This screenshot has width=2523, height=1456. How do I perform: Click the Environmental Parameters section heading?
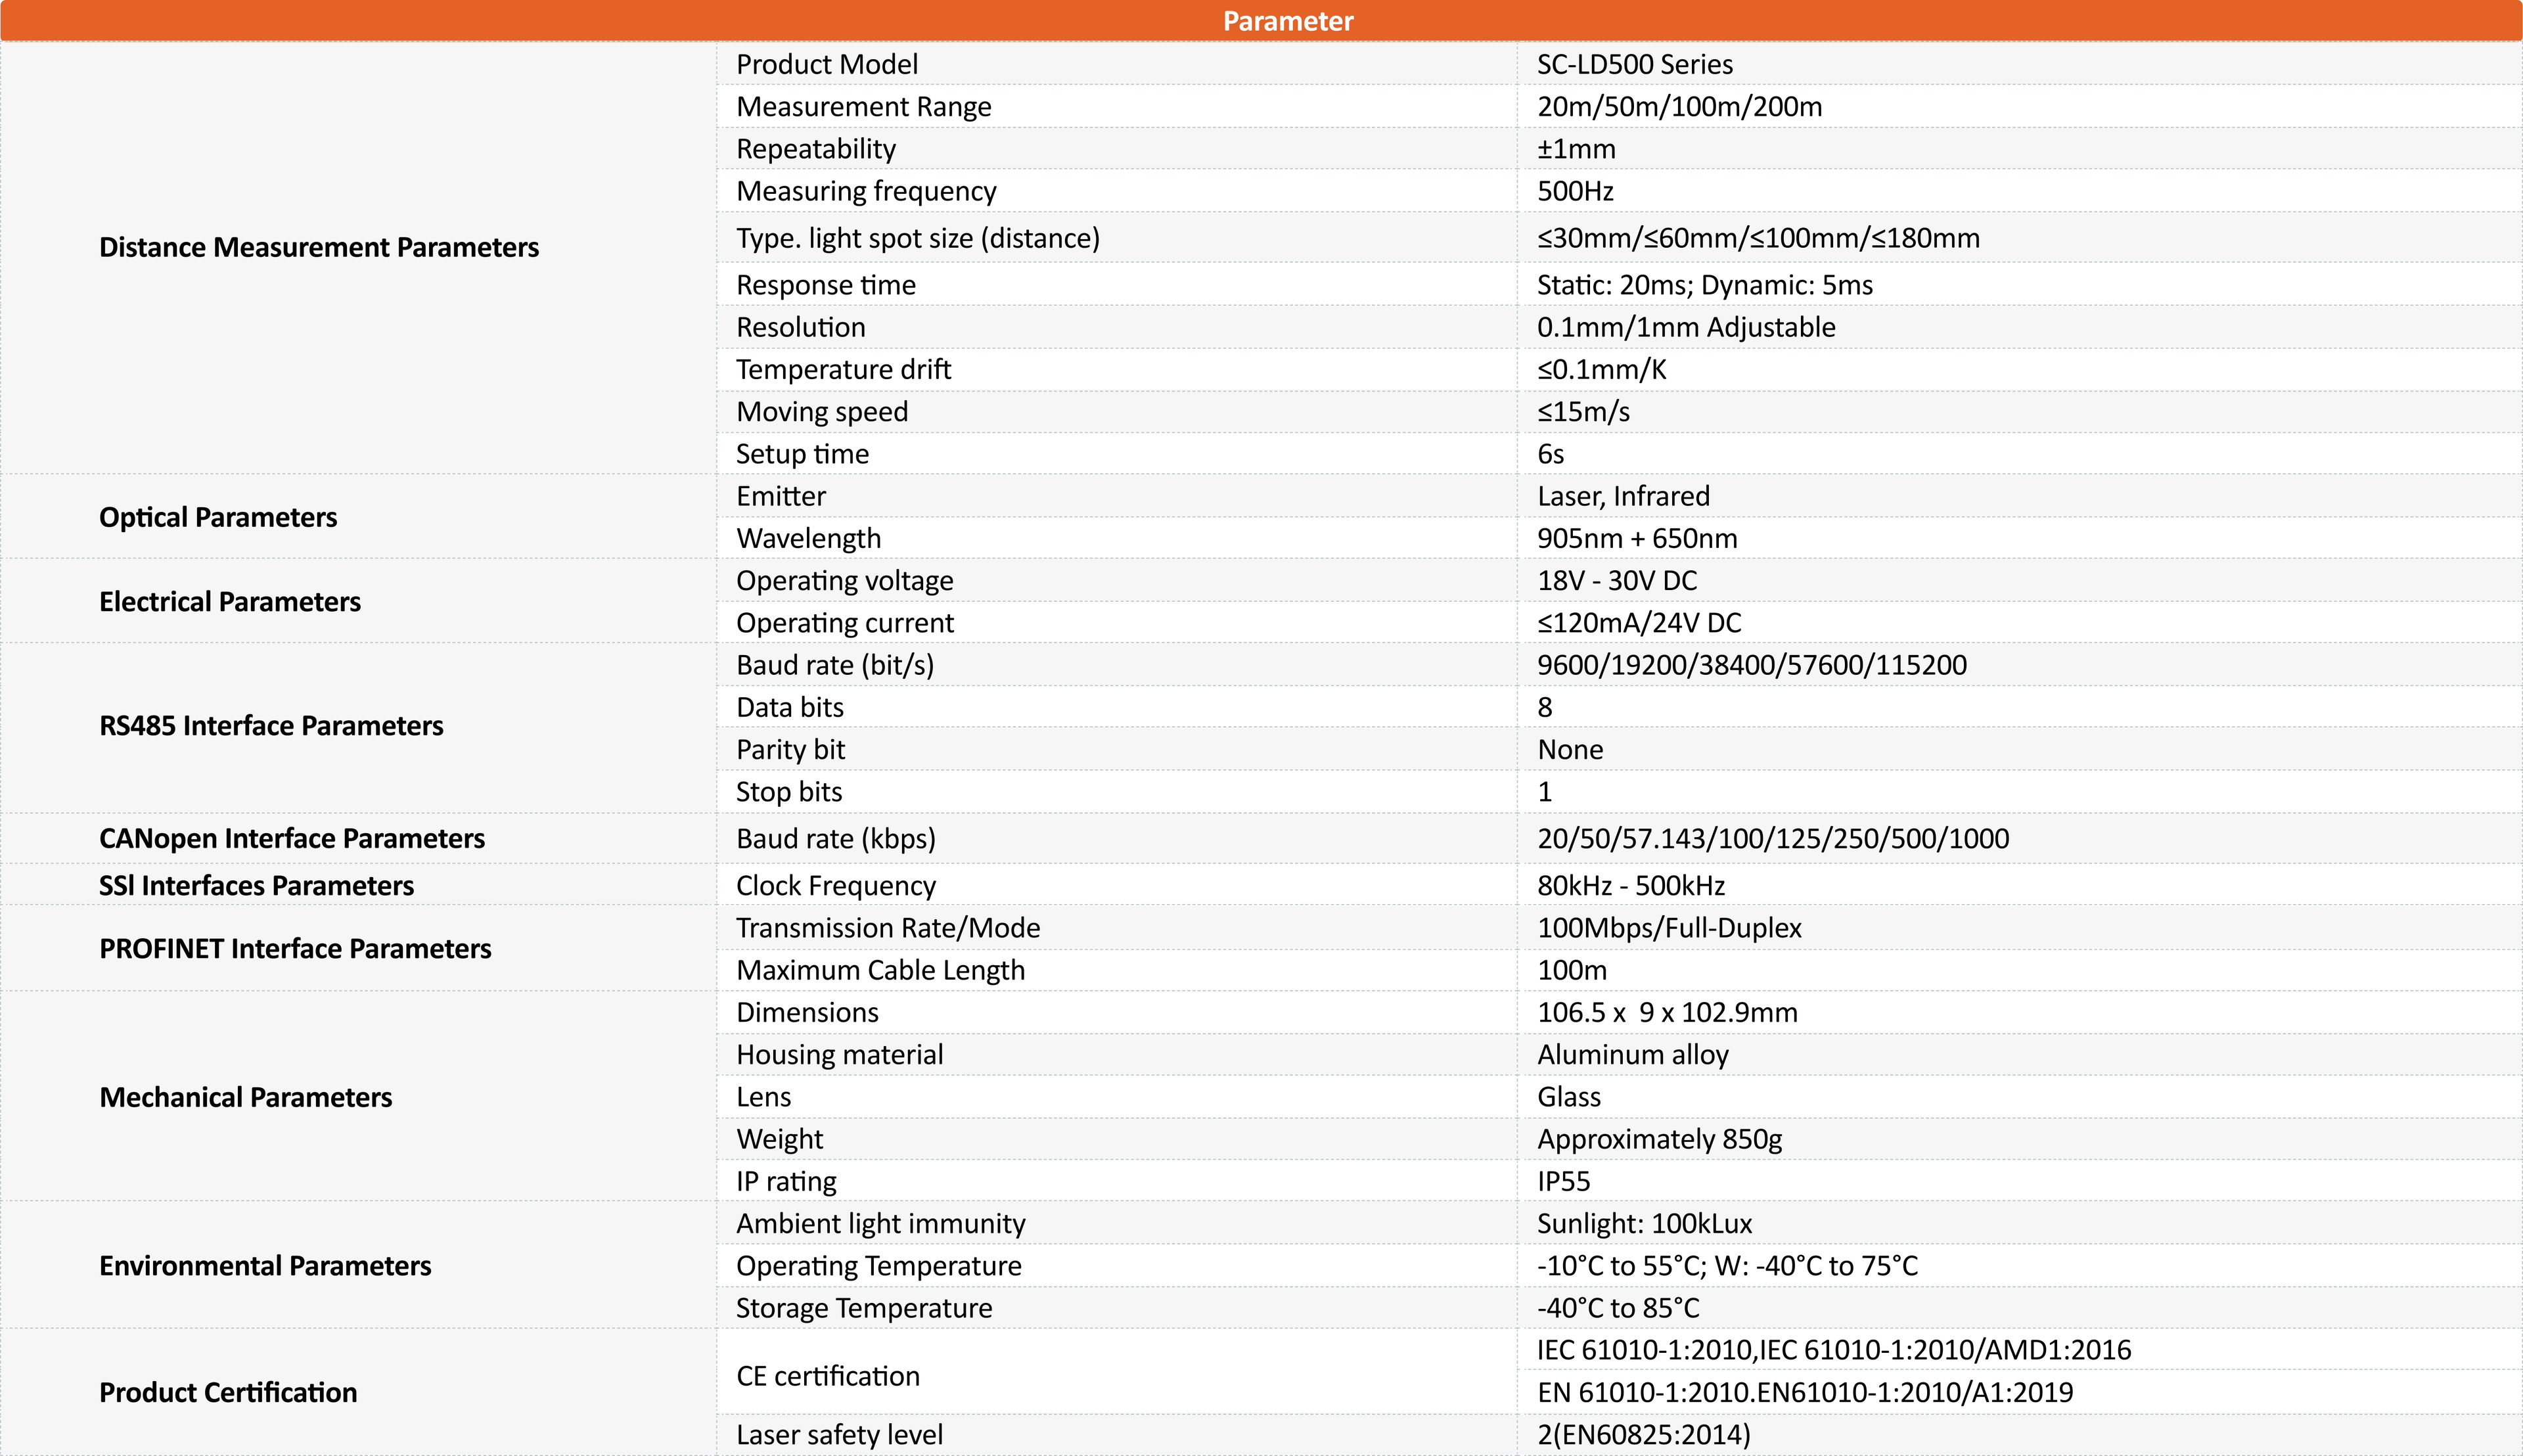[x=265, y=1265]
